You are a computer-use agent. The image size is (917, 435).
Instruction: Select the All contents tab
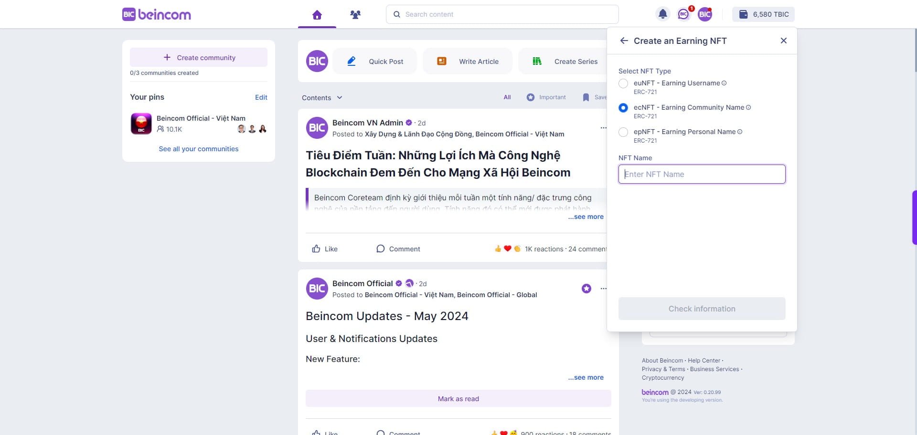click(x=507, y=97)
